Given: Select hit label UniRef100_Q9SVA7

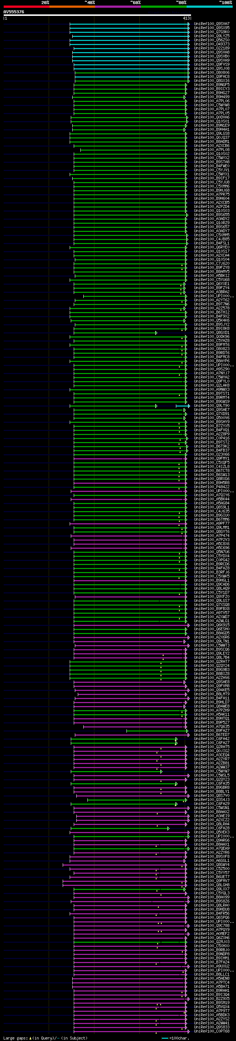Looking at the screenshot, I should pyautogui.click(x=212, y=24).
